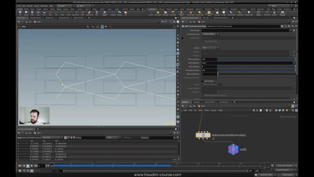Open the Help menu
314x177 pixels.
click(x=51, y=6)
